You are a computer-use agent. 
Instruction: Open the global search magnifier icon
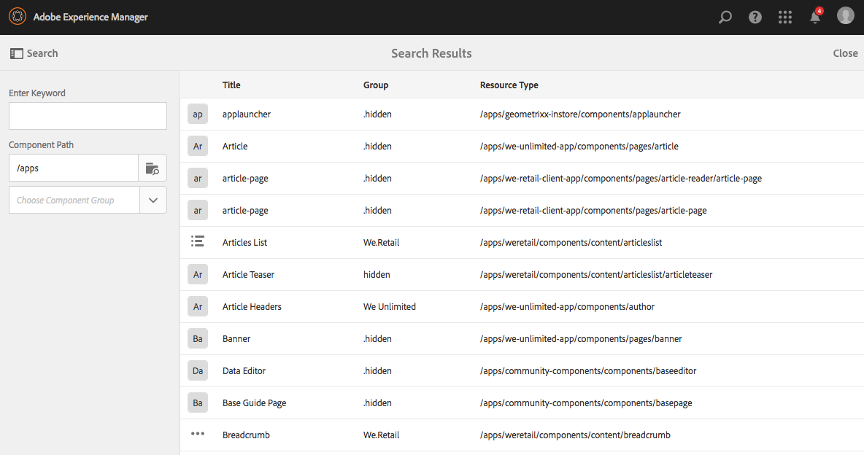(725, 17)
